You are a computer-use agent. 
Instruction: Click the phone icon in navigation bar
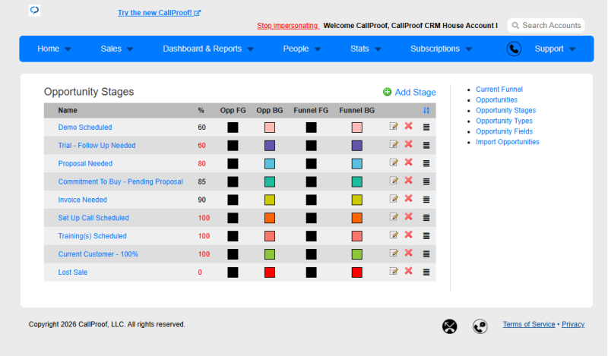514,49
